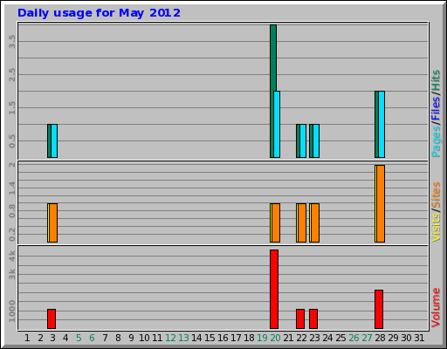Click day label 9 on the x-axis
This screenshot has width=447, height=349.
click(131, 338)
